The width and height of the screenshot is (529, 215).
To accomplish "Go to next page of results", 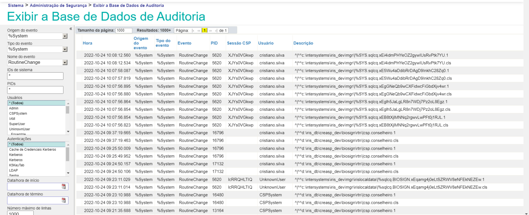I will [210, 31].
